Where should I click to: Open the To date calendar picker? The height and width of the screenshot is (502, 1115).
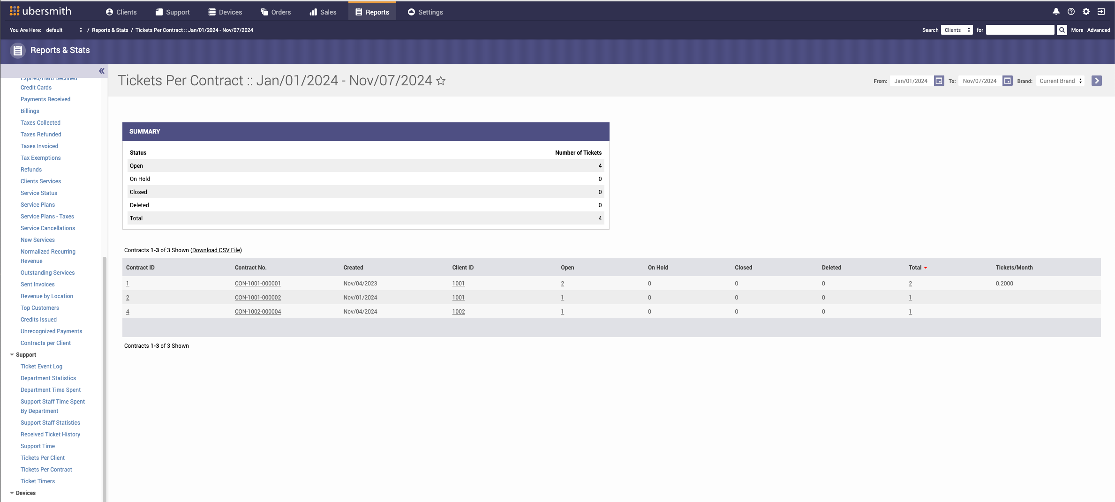[x=1007, y=81]
